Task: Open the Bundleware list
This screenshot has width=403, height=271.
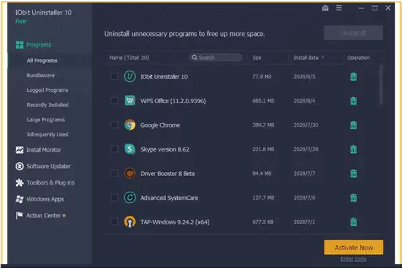Action: pos(41,76)
